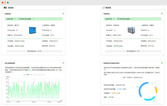The width and height of the screenshot is (167, 106).
Task: Click 设备总数: 7 in green banner
Action: pyautogui.click(x=11, y=19)
